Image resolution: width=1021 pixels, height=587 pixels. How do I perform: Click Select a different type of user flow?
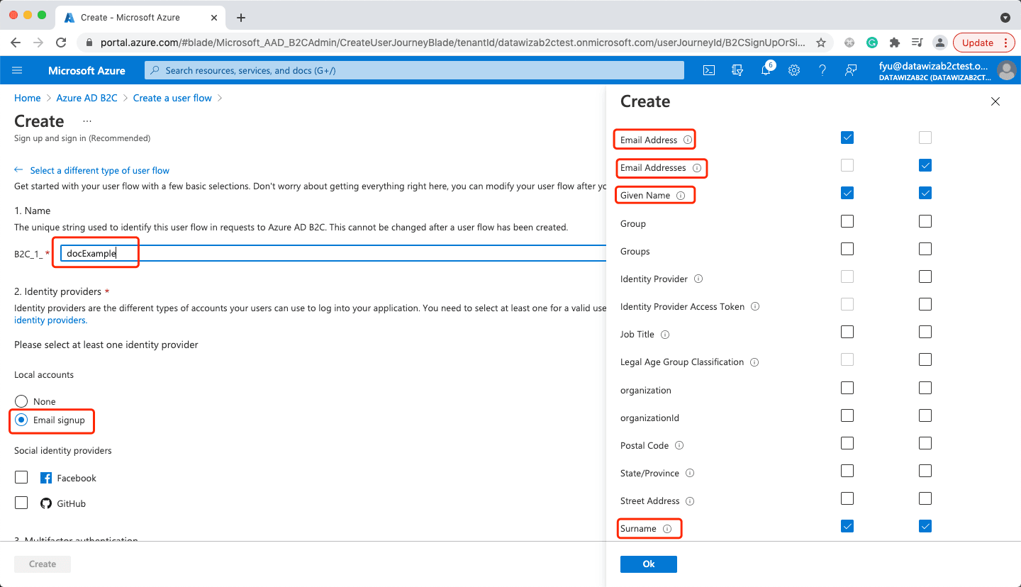click(100, 170)
